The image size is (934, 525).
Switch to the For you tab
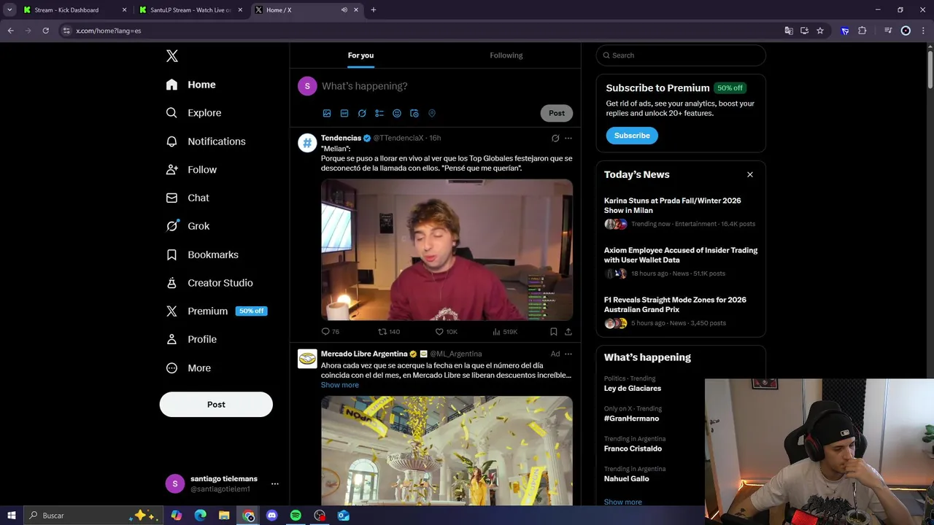[x=360, y=55]
